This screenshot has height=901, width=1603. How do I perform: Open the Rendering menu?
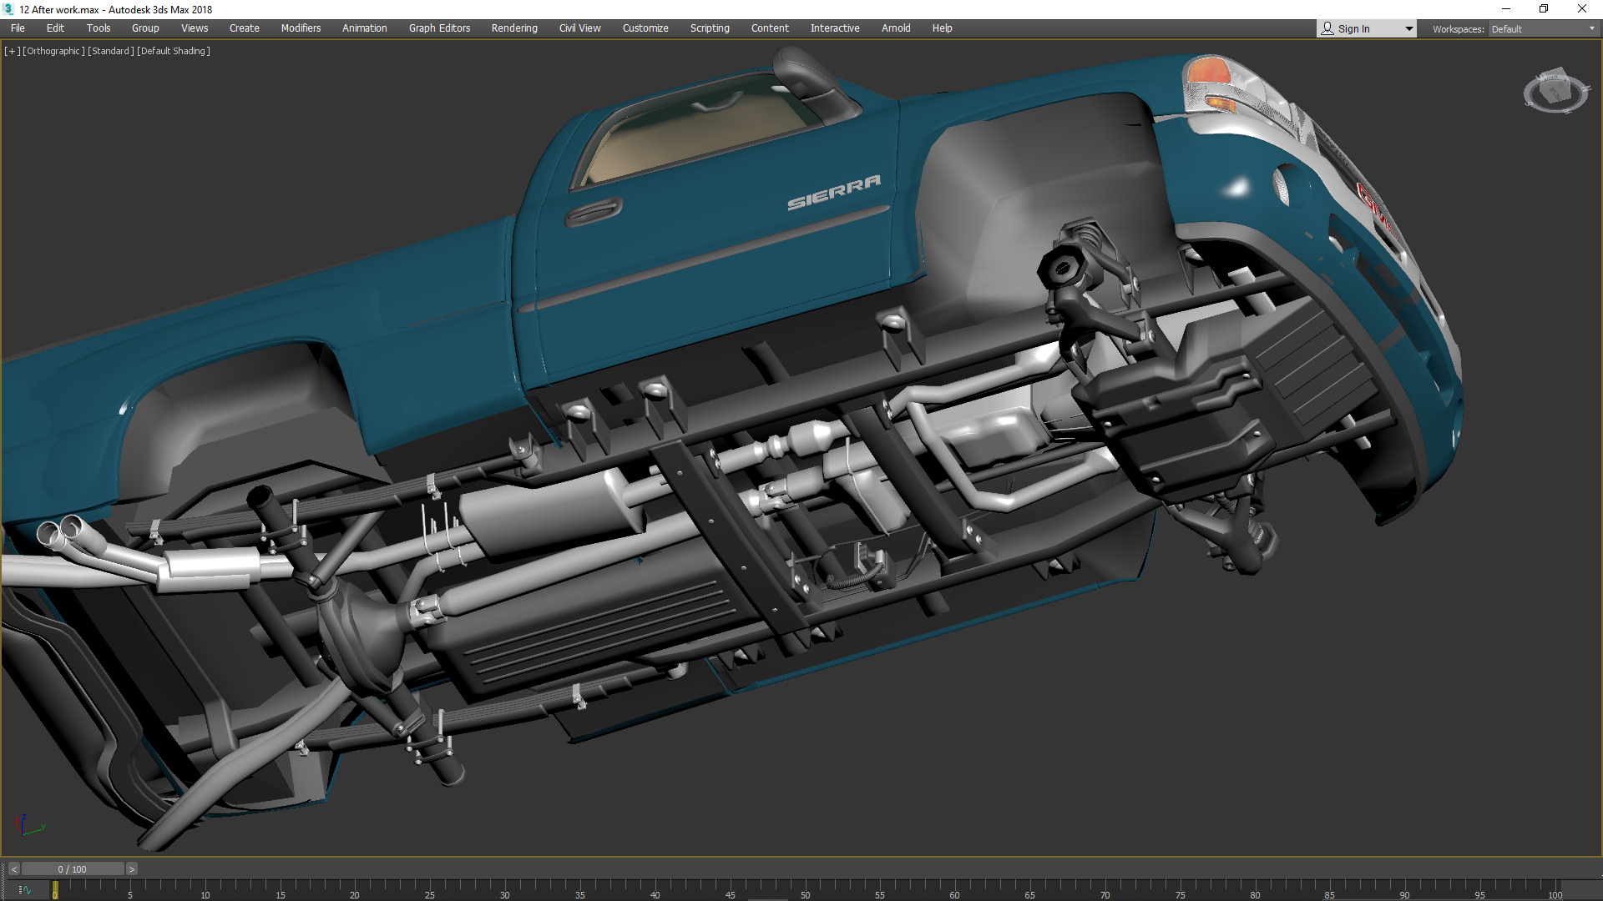click(x=513, y=28)
